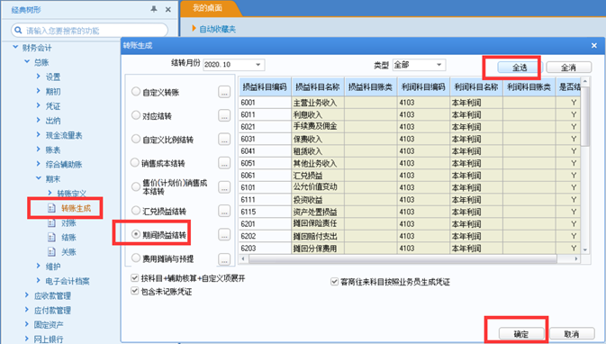Toggle 客商往来科目按照业务员生成凭证 checkbox
This screenshot has width=606, height=344.
334,282
